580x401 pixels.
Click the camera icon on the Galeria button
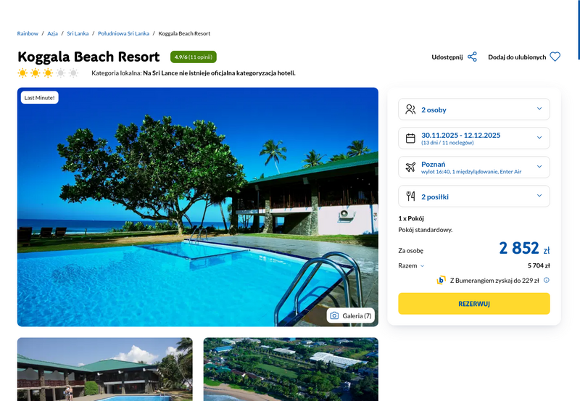coord(334,315)
